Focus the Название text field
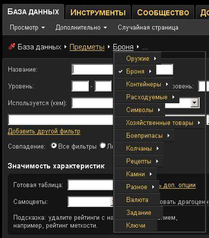The width and height of the screenshot is (209, 238). coord(92,69)
